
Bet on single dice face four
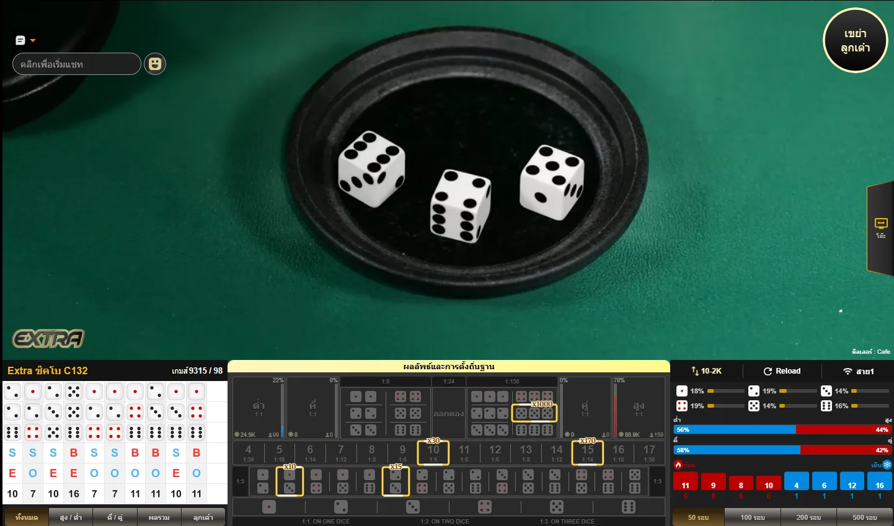pos(485,507)
